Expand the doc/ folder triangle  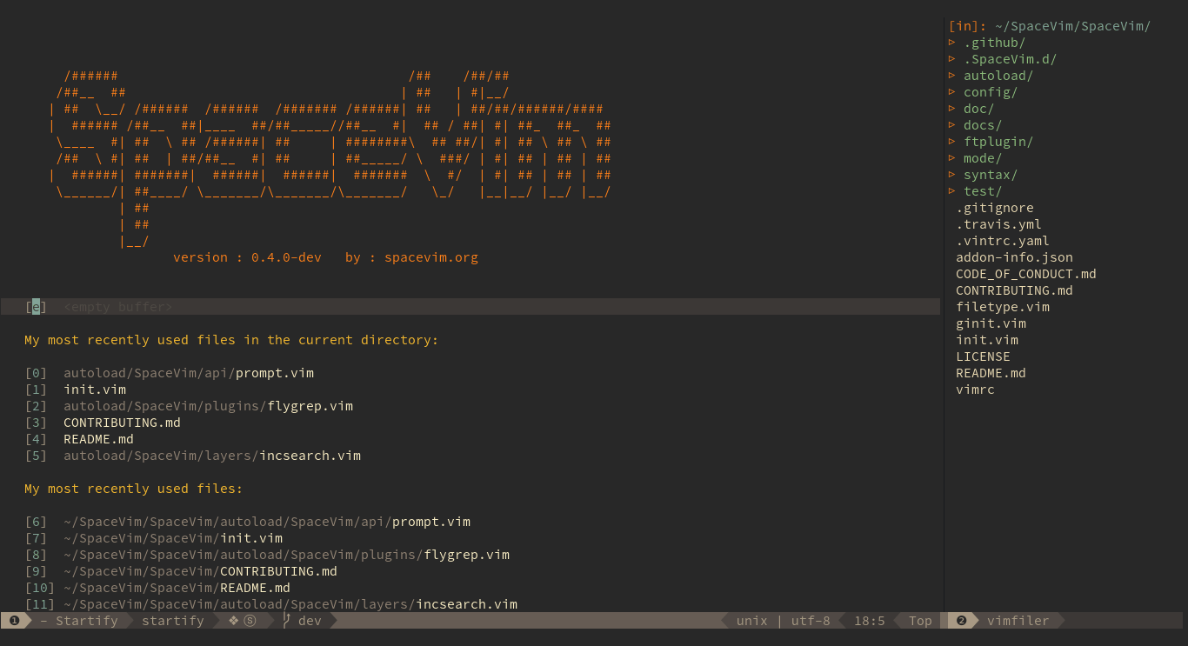952,109
